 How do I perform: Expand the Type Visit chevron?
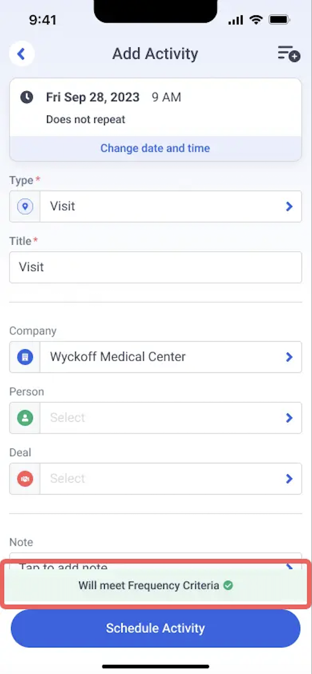pyautogui.click(x=289, y=206)
